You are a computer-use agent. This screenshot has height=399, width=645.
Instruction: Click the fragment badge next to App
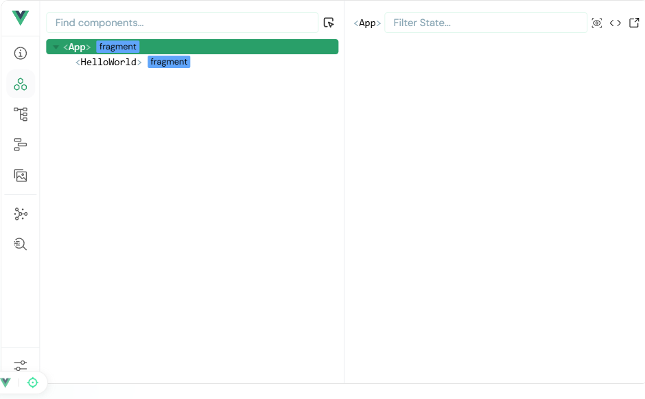pyautogui.click(x=117, y=46)
